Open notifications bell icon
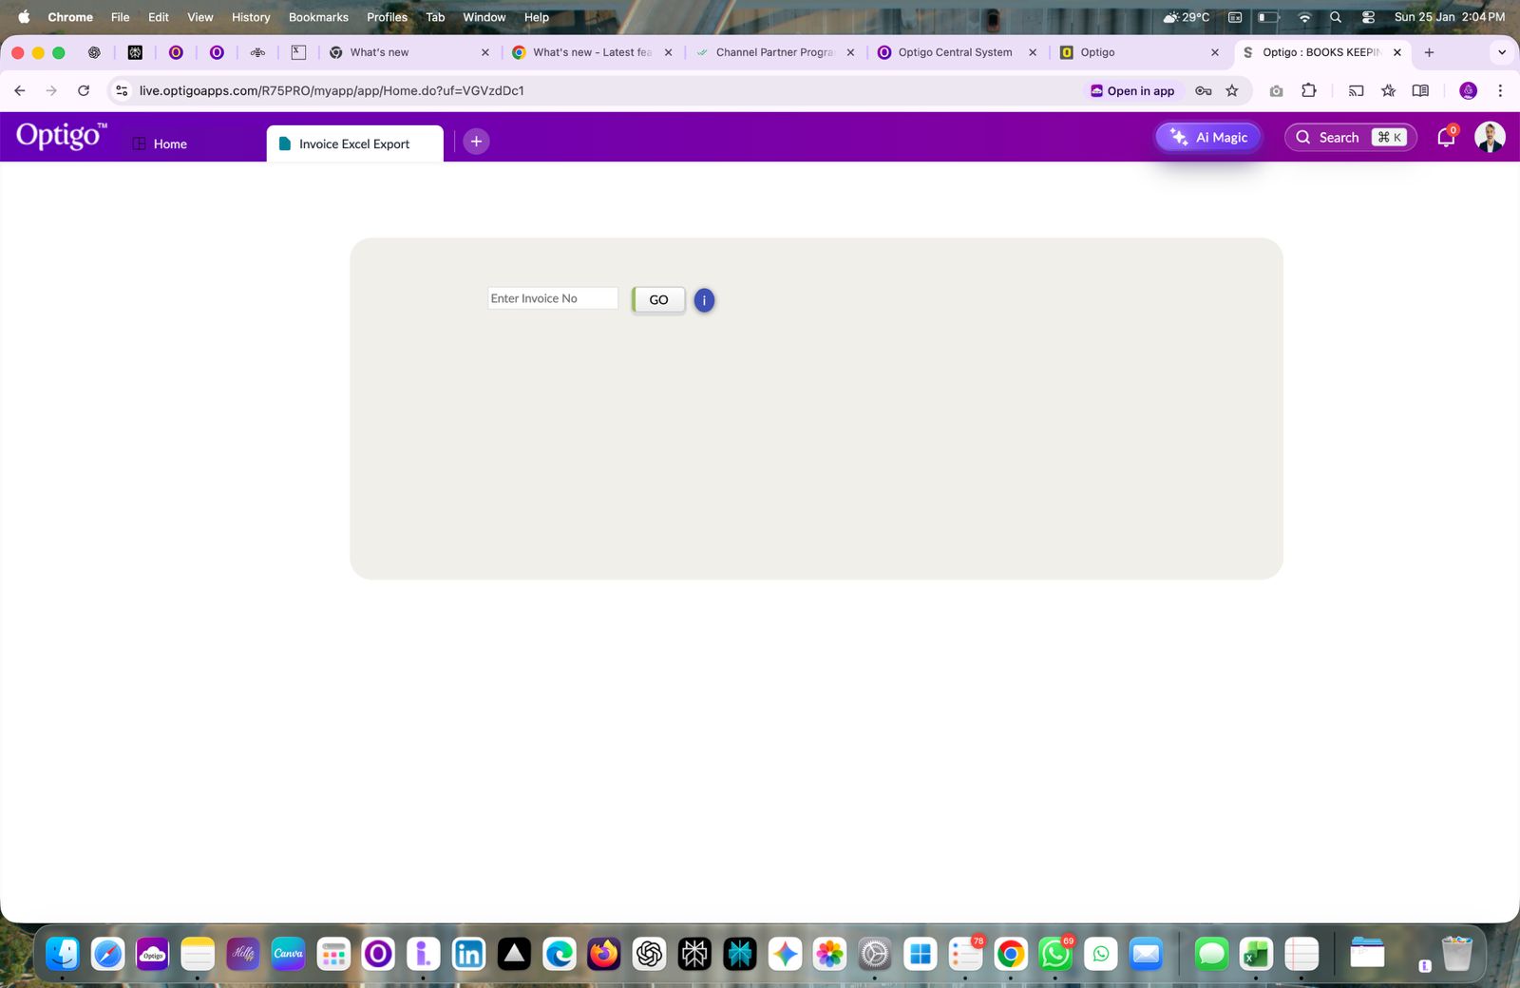This screenshot has width=1520, height=988. pyautogui.click(x=1445, y=138)
